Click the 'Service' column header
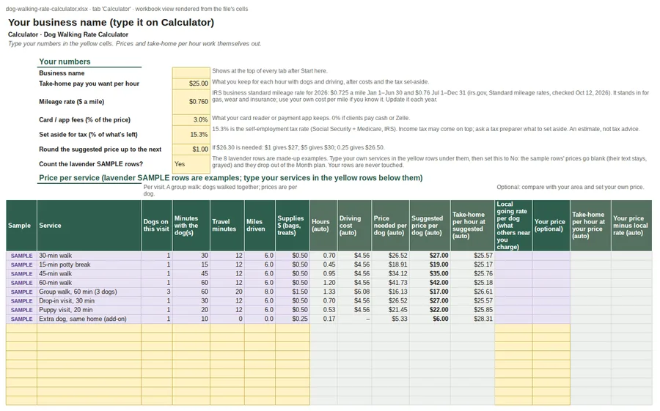This screenshot has height=411, width=660. [89, 226]
